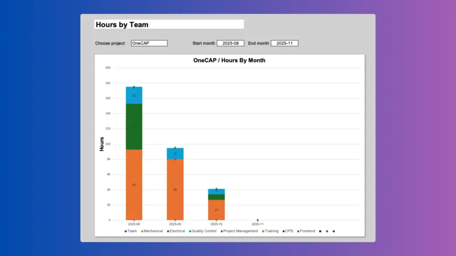The image size is (456, 256).
Task: Open the Choose project selector showing OneCAP
Action: pos(149,43)
